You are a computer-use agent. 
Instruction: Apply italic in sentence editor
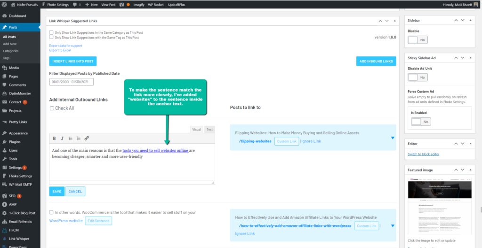click(63, 139)
